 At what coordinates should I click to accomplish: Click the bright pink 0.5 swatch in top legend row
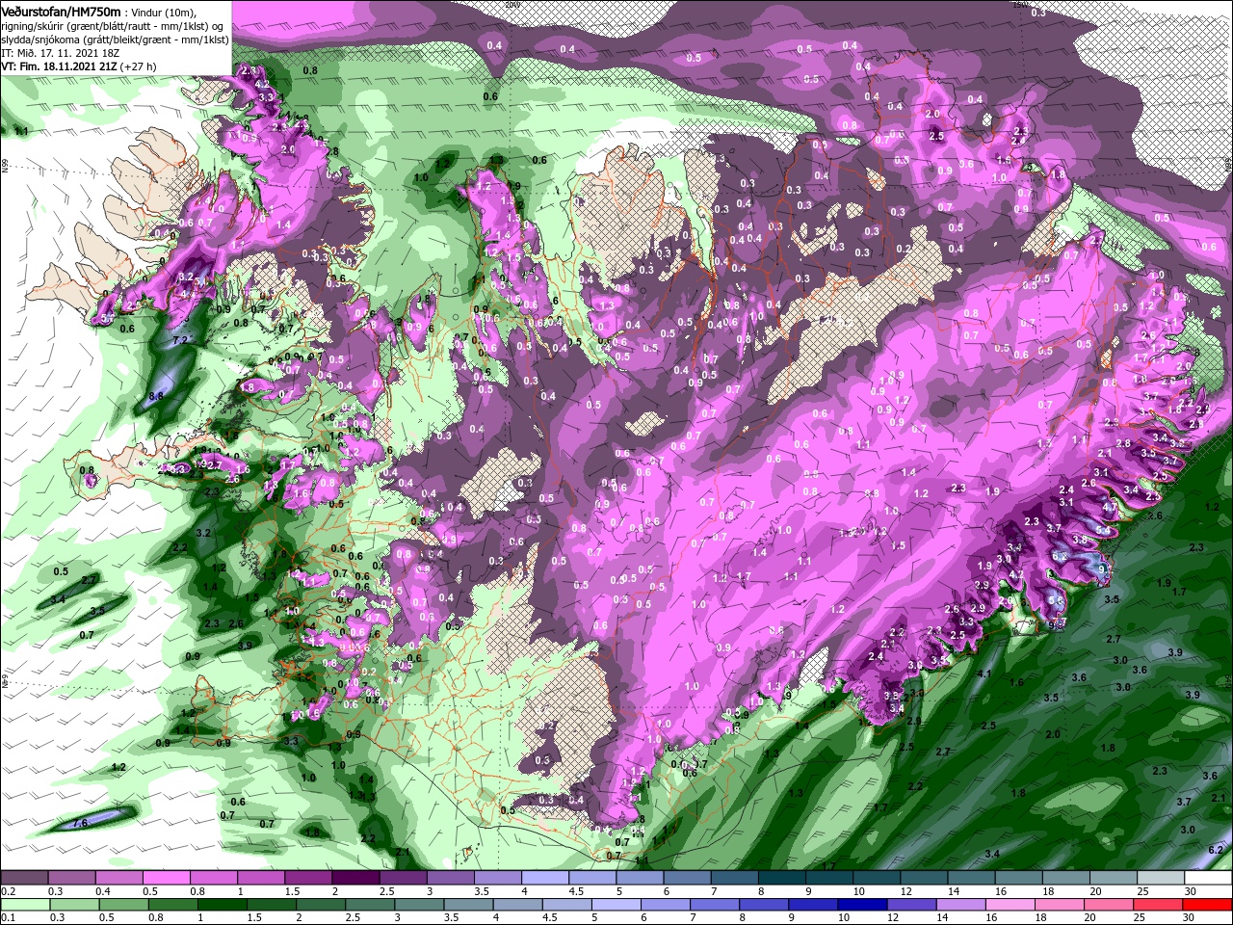166,878
